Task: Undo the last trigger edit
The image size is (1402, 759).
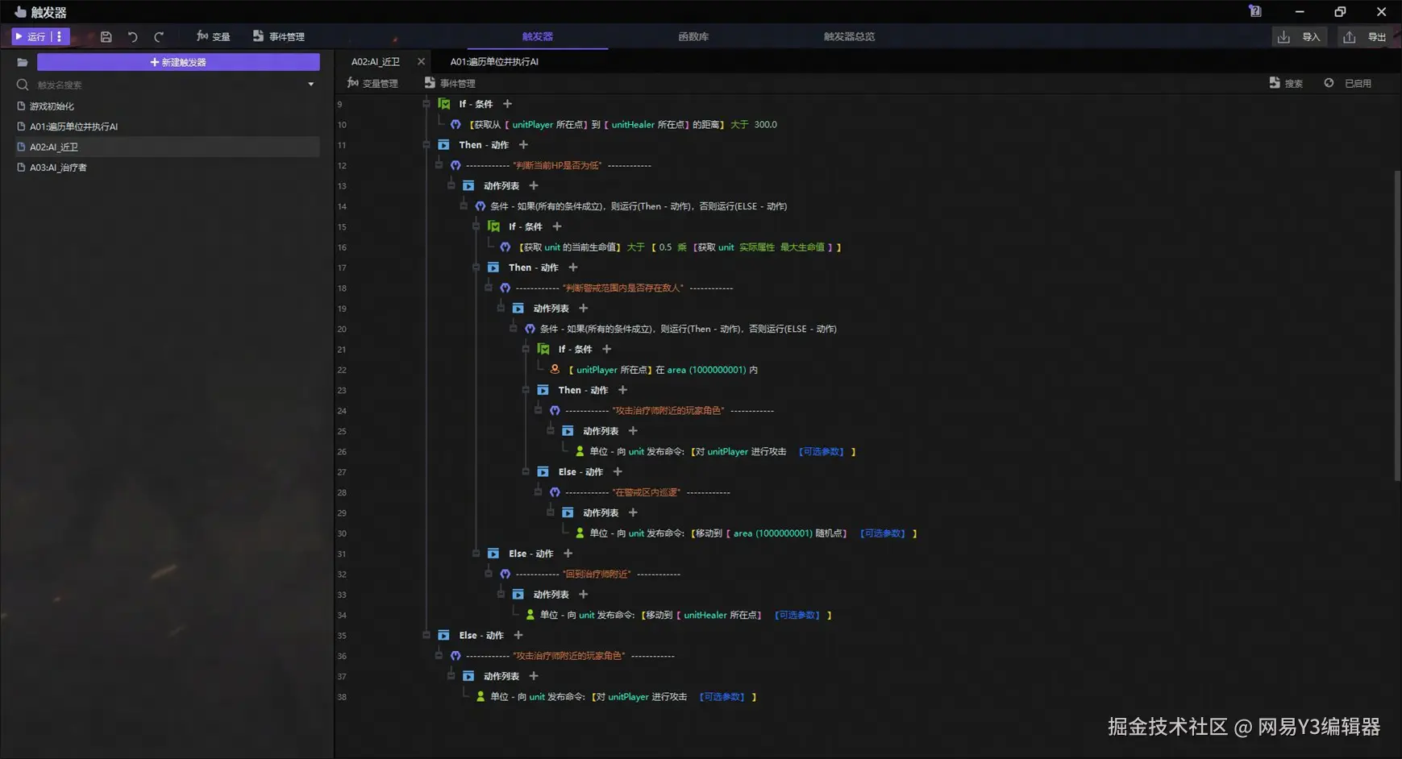Action: click(132, 37)
